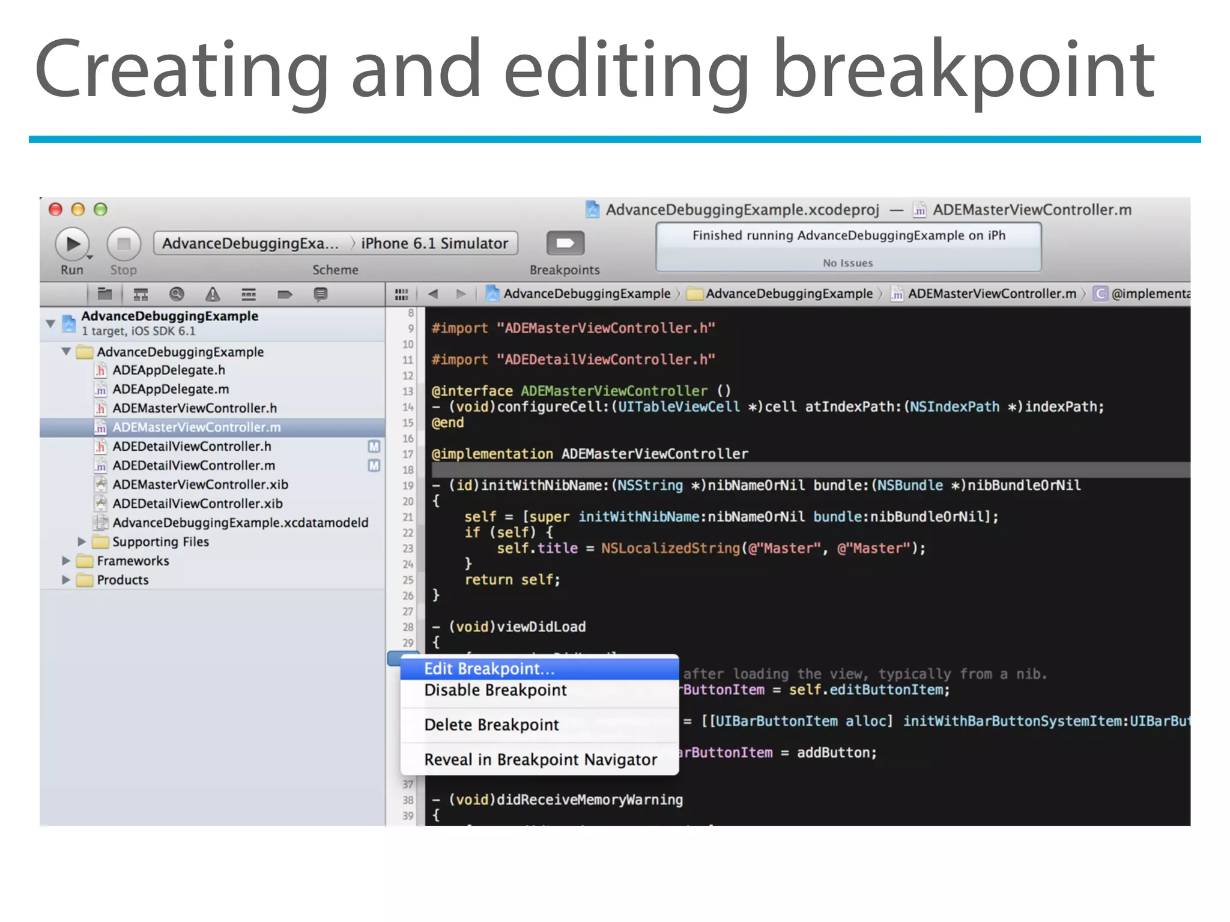
Task: Click the 'No Issues' status text
Action: tap(848, 263)
